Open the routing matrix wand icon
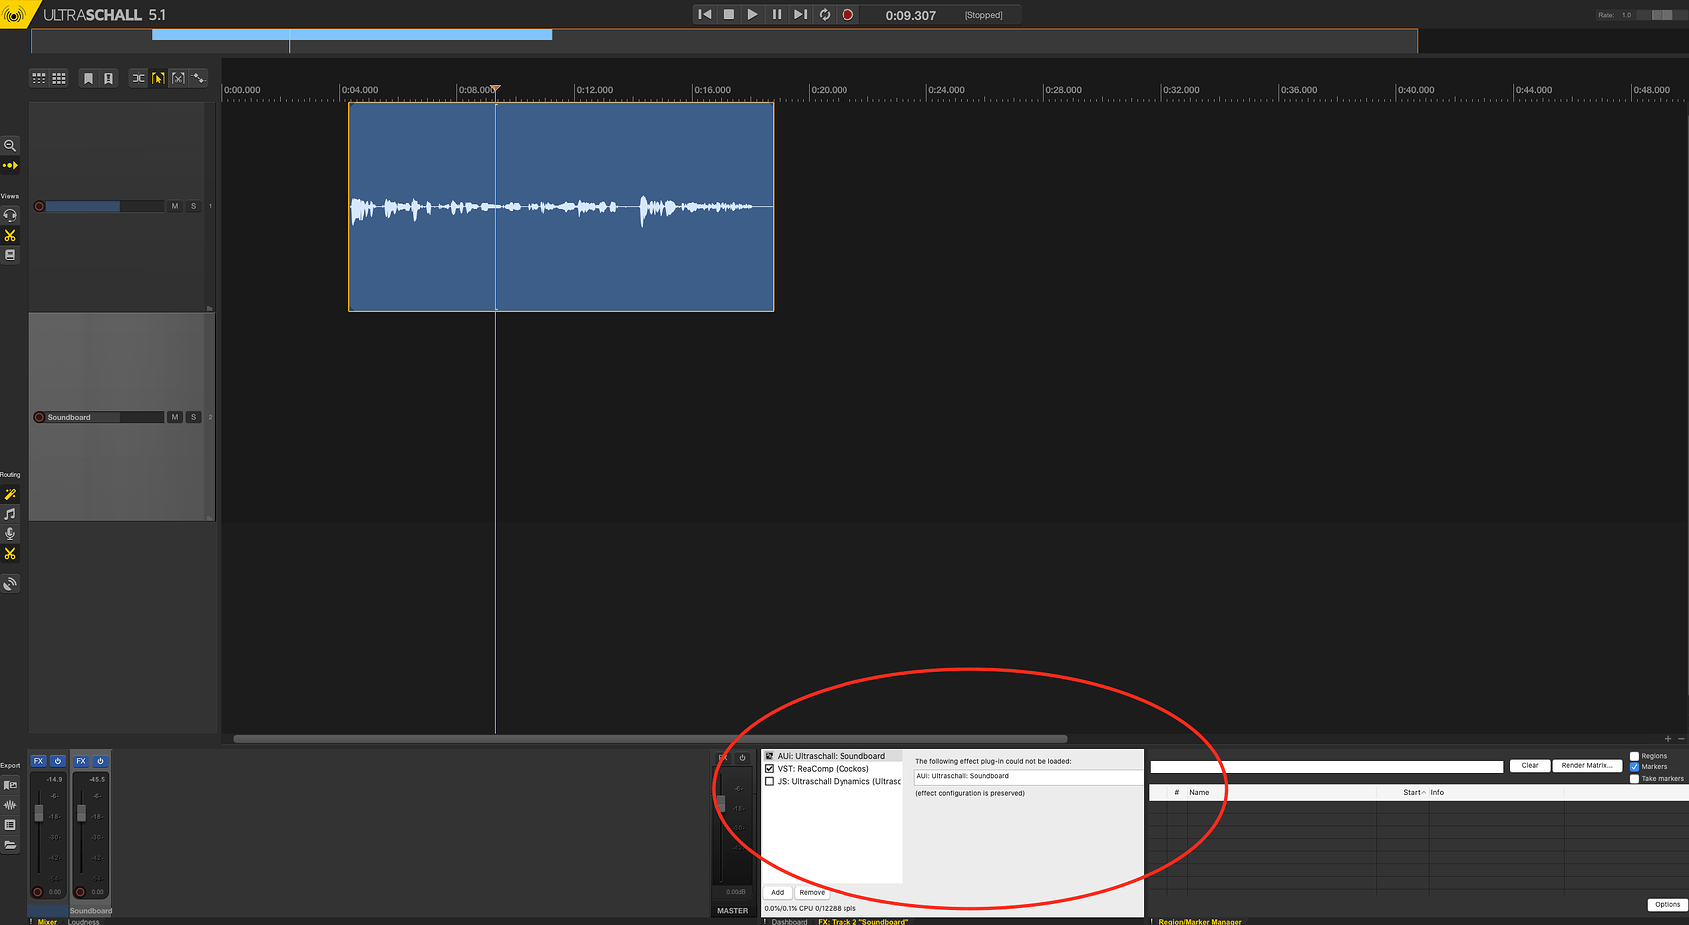The height and width of the screenshot is (925, 1689). [x=10, y=494]
